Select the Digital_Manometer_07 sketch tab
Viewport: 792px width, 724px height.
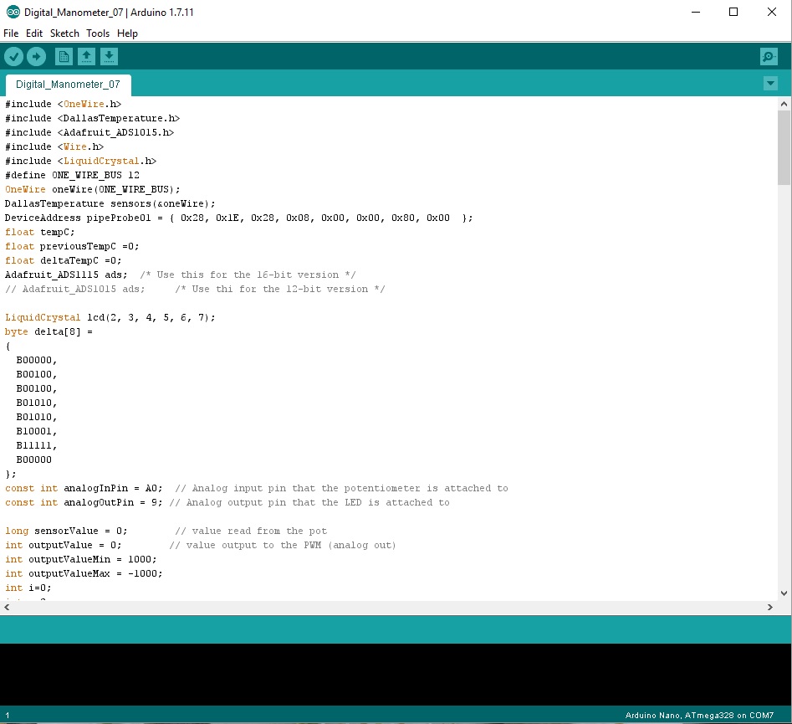tap(68, 85)
